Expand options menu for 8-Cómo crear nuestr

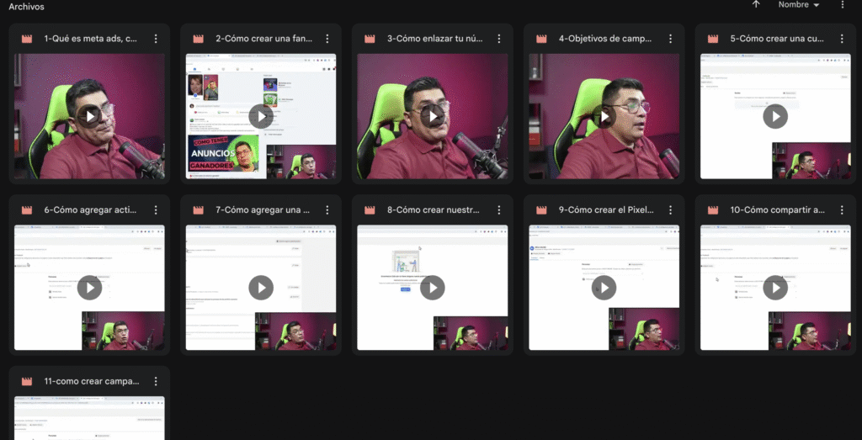pos(499,210)
